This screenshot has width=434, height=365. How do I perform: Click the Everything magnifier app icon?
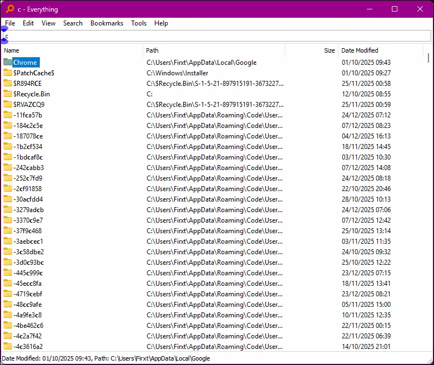coord(10,9)
